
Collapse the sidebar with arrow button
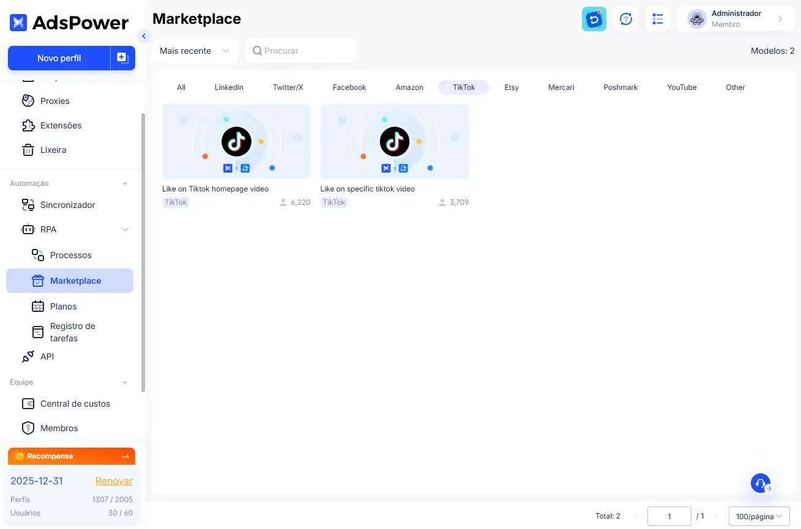[144, 36]
